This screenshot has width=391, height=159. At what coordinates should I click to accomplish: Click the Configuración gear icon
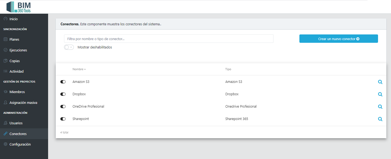point(5,144)
